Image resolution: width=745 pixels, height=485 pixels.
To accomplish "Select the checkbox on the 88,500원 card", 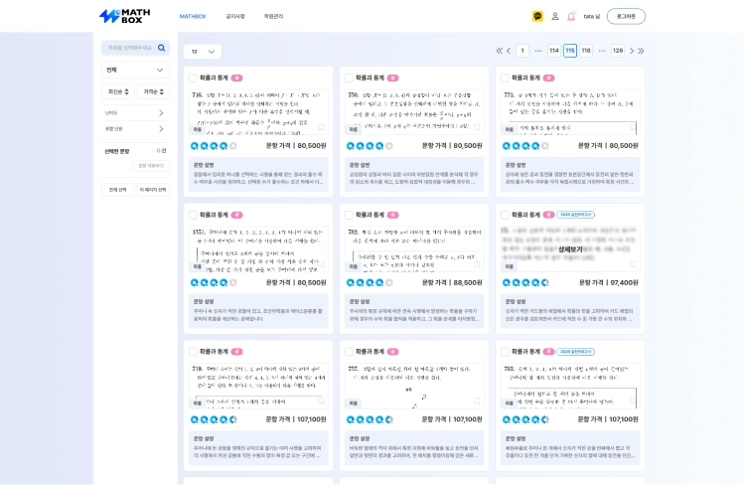I will click(x=349, y=215).
